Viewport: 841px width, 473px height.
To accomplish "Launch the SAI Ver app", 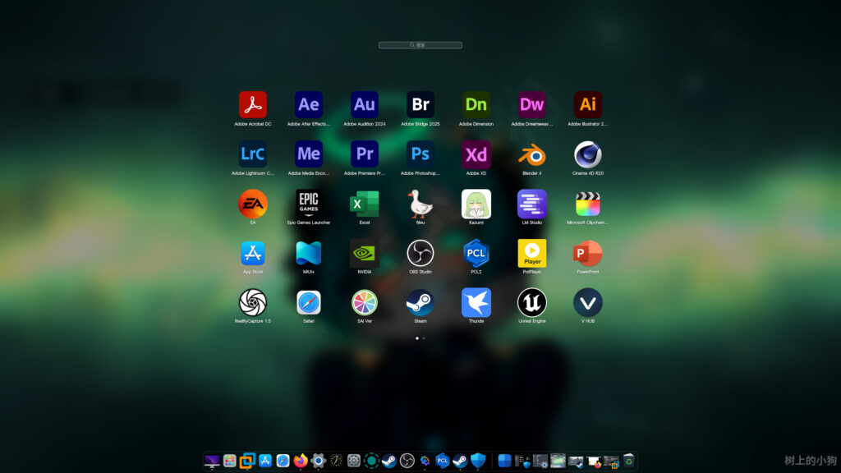I will 364,302.
